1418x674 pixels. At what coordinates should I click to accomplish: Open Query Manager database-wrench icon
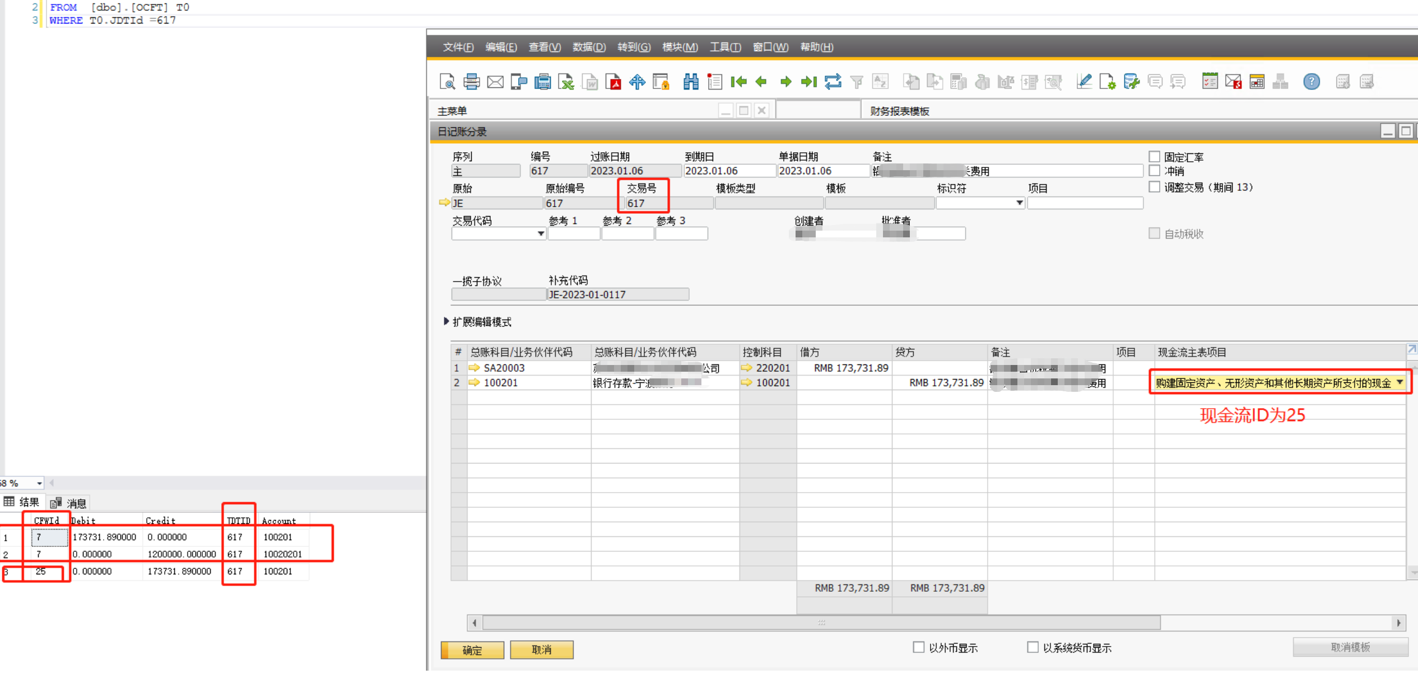tap(1131, 82)
